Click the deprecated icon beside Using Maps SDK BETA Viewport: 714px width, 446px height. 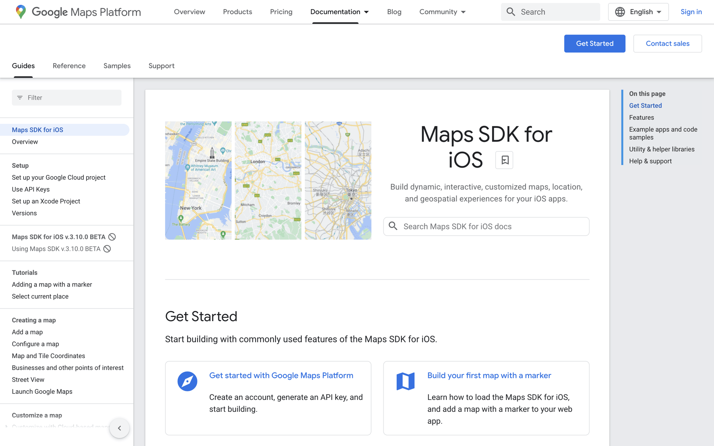(x=107, y=249)
